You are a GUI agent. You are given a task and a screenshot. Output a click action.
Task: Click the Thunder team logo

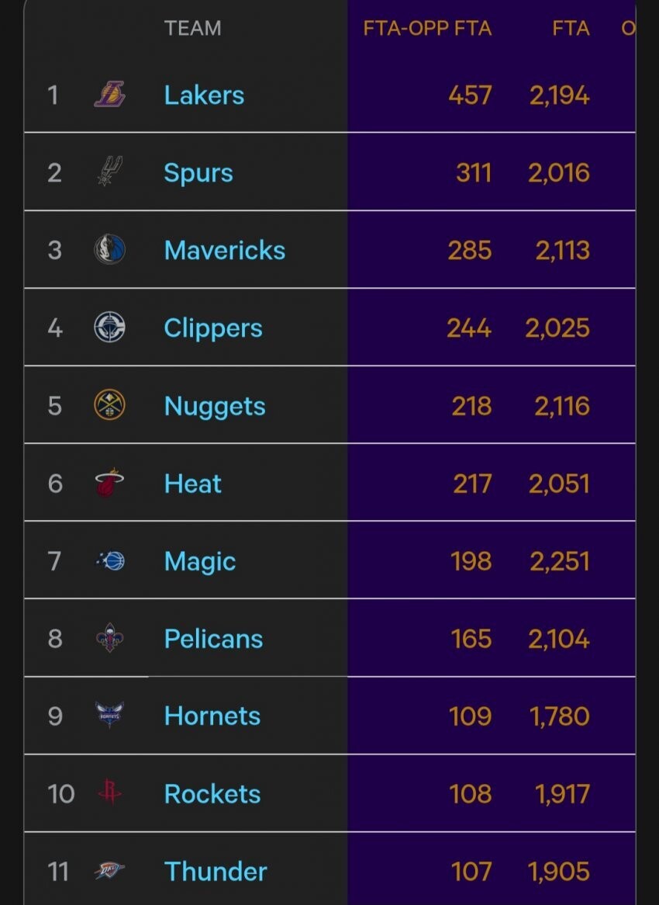coord(109,870)
